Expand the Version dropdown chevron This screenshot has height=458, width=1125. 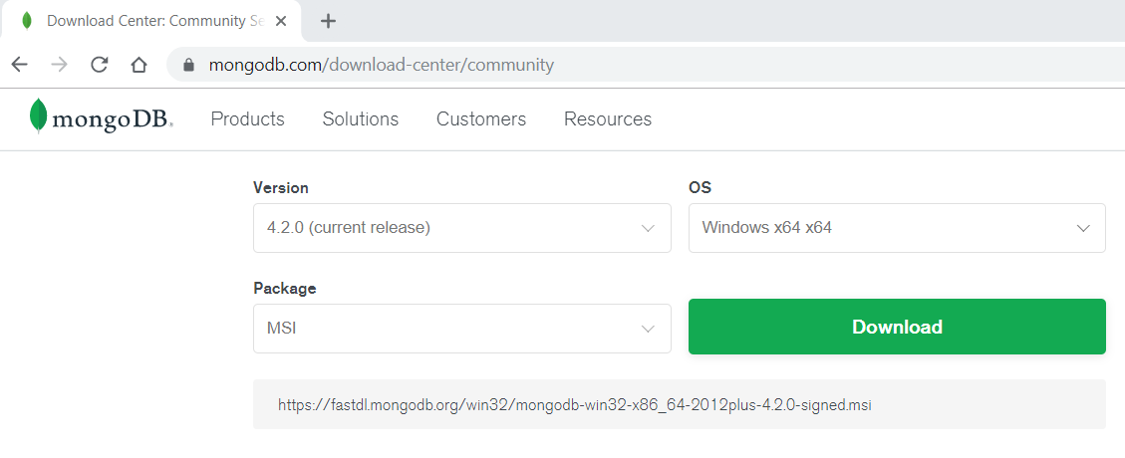[648, 228]
